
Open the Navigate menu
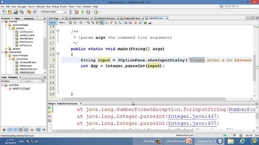click(22, 6)
